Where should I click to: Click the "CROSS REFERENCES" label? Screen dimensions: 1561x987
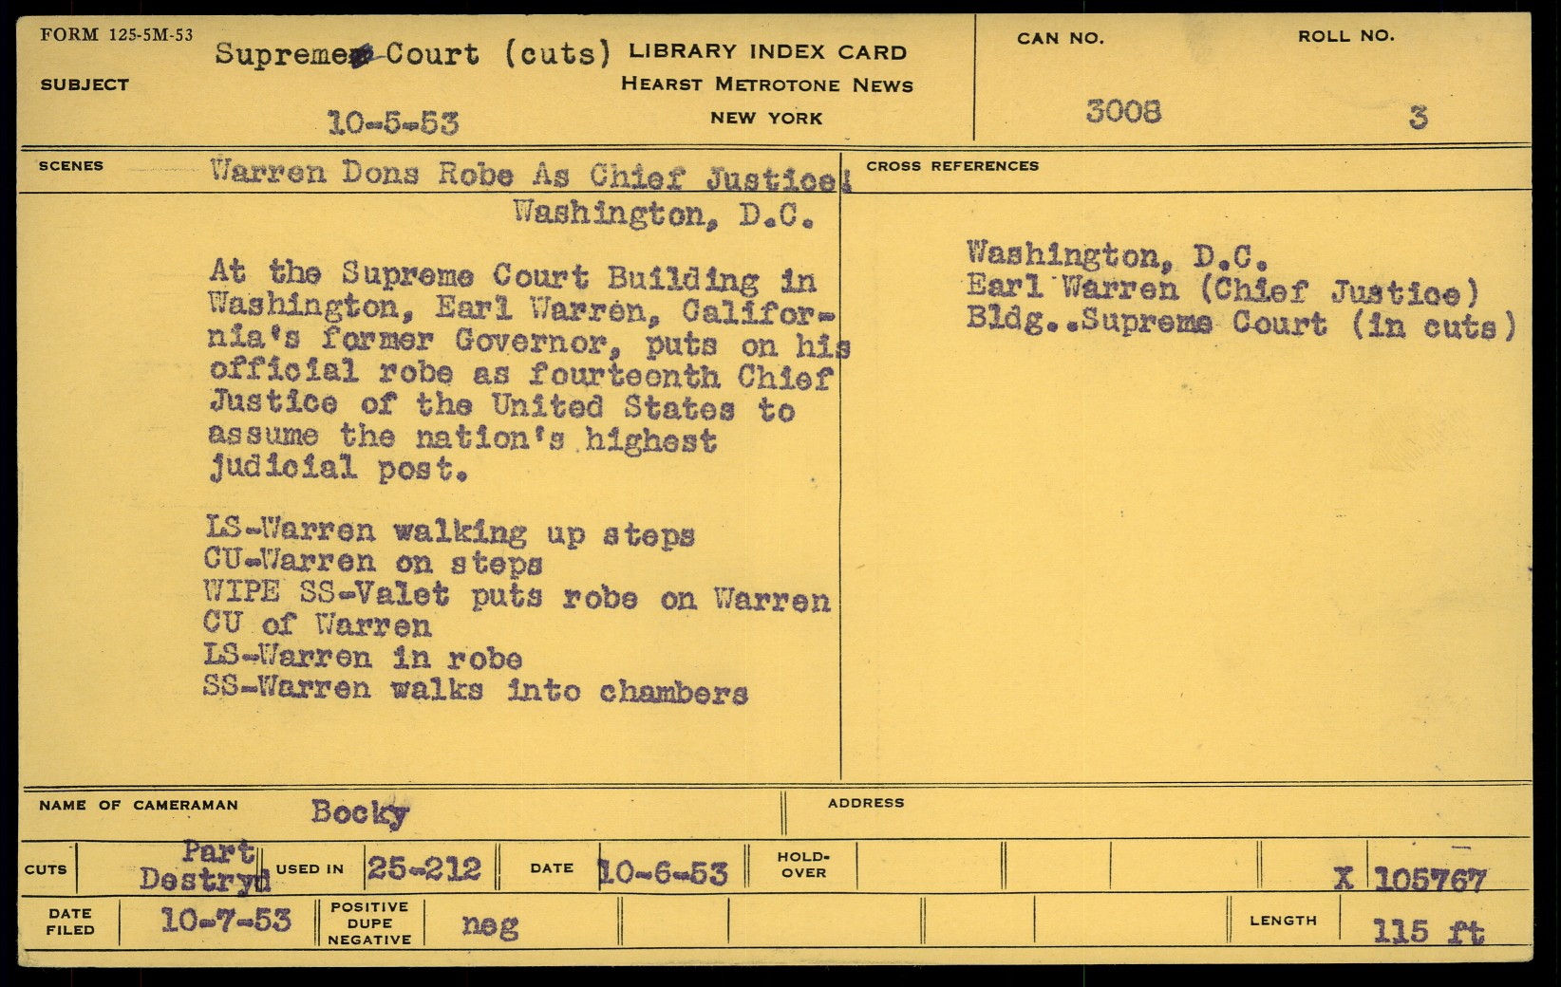click(952, 166)
